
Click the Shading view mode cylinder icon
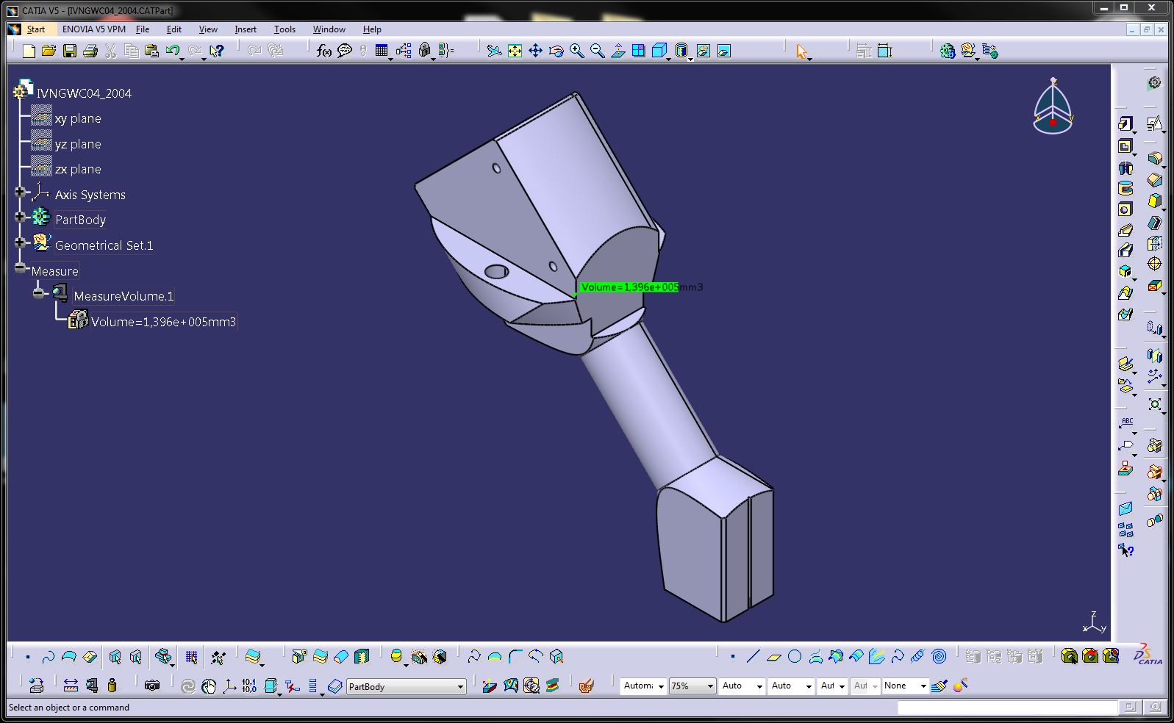click(681, 51)
